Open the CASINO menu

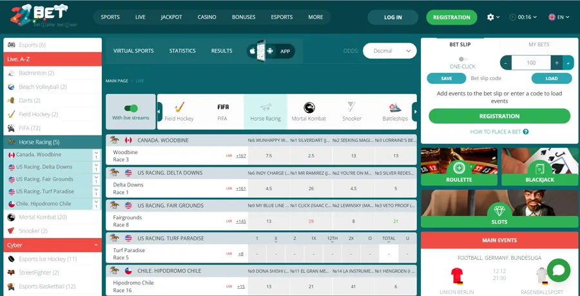pyautogui.click(x=207, y=17)
